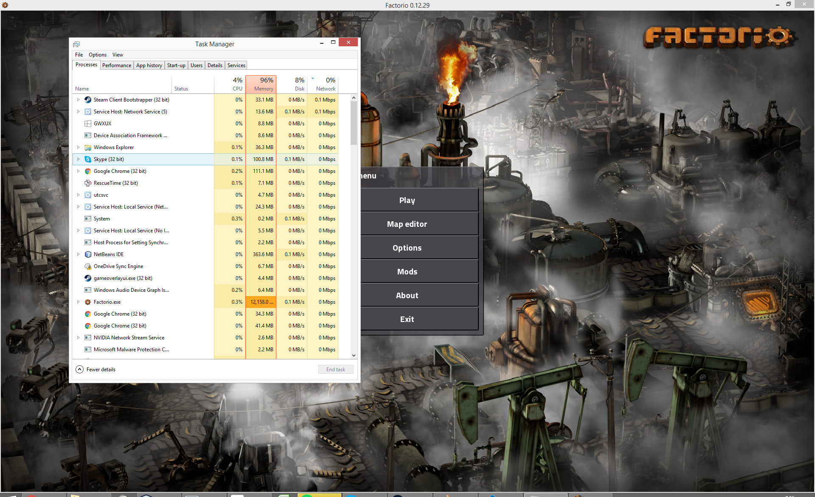Expand the Skype (32 bit) process group
Image resolution: width=815 pixels, height=497 pixels.
(x=78, y=159)
